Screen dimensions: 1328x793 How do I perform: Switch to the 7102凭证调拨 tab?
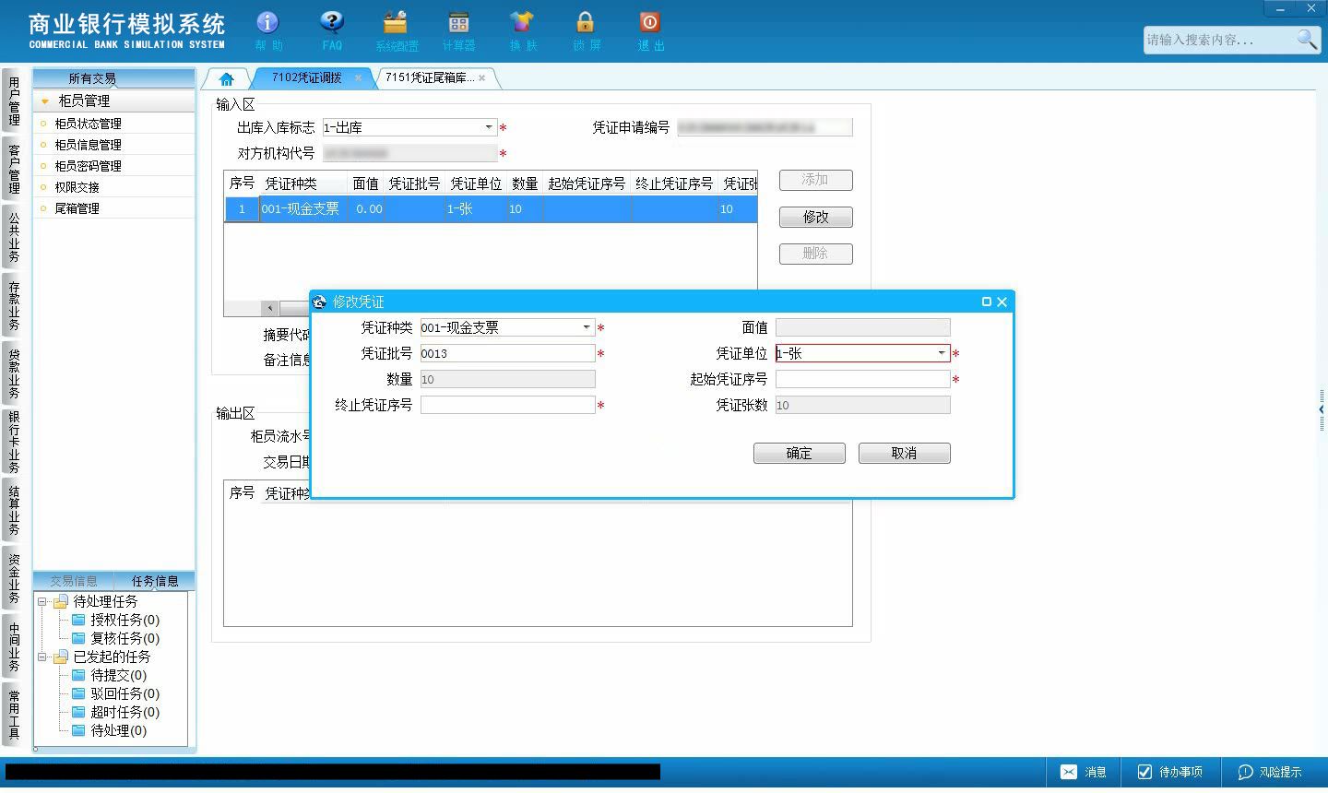306,77
